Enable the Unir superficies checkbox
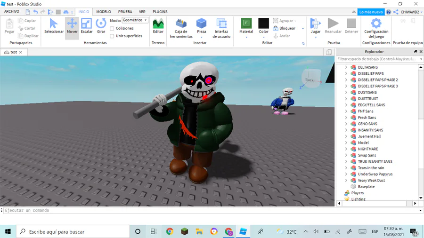The image size is (424, 238). point(112,36)
